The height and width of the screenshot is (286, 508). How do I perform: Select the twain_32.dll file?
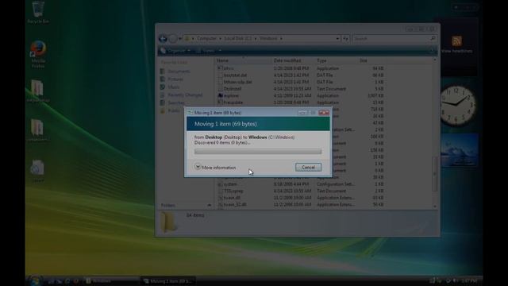tap(235, 205)
